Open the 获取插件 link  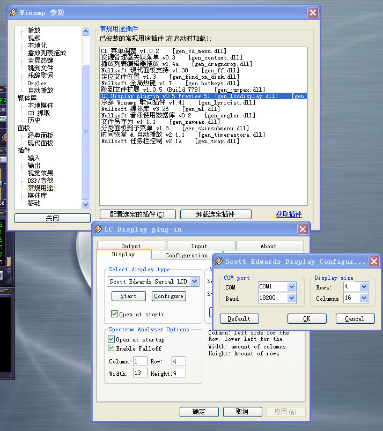[289, 214]
